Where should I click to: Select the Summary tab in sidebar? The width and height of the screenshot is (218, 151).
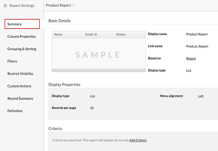coord(22,24)
